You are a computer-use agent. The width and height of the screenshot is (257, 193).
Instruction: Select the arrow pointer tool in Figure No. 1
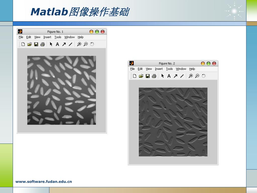51,44
